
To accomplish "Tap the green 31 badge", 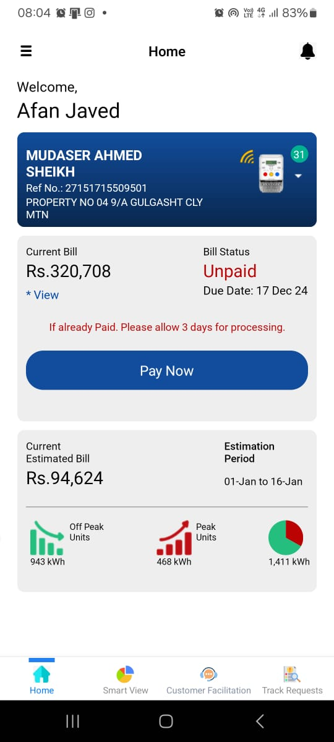I will (x=299, y=155).
